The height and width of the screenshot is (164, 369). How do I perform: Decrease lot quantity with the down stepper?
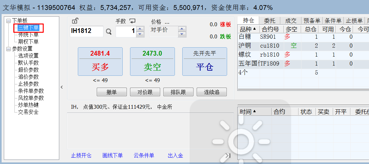tap(140, 34)
